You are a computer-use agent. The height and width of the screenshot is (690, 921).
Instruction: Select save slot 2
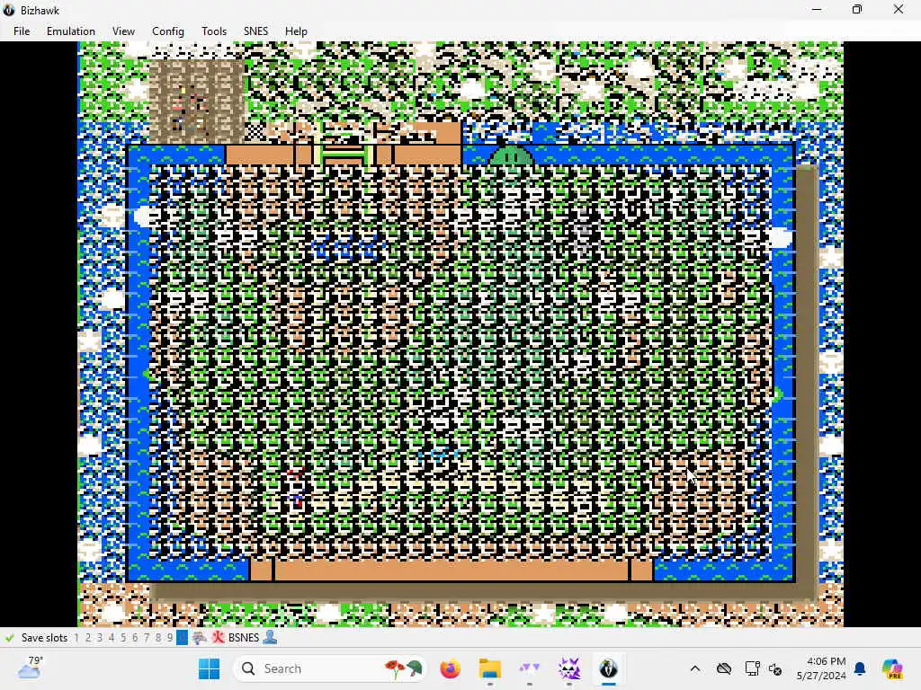pos(88,637)
